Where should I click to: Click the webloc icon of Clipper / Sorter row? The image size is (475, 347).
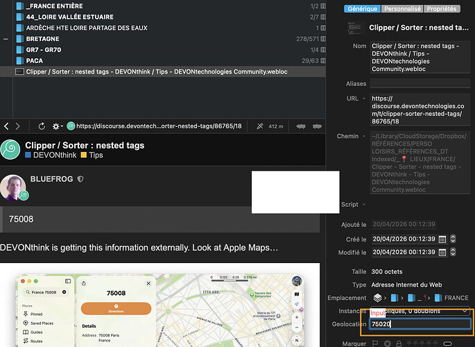pos(19,71)
